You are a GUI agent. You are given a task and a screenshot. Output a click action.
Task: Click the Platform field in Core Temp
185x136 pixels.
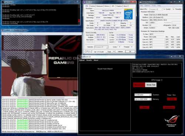pos(165,17)
